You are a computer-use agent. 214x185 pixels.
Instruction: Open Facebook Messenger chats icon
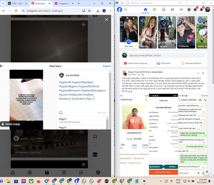pyautogui.click(x=195, y=9)
